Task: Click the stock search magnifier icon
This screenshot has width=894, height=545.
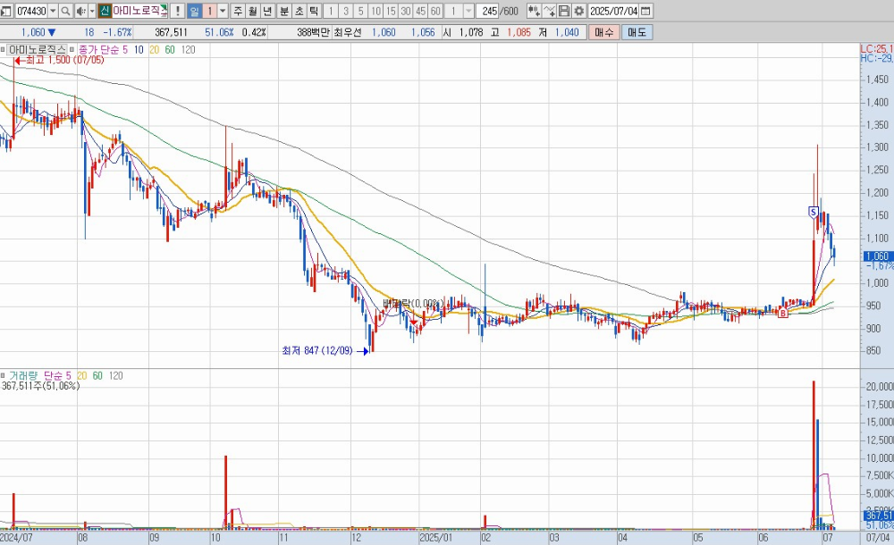Action: coord(66,12)
